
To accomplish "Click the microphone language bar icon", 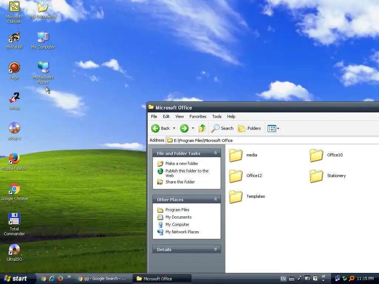I will coord(299,279).
